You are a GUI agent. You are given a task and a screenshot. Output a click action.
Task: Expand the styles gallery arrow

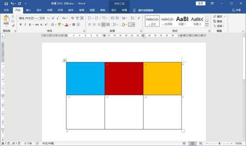click(207, 26)
